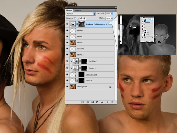Click the new layer icon
Image resolution: width=177 pixels, height=133 pixels.
[107, 102]
